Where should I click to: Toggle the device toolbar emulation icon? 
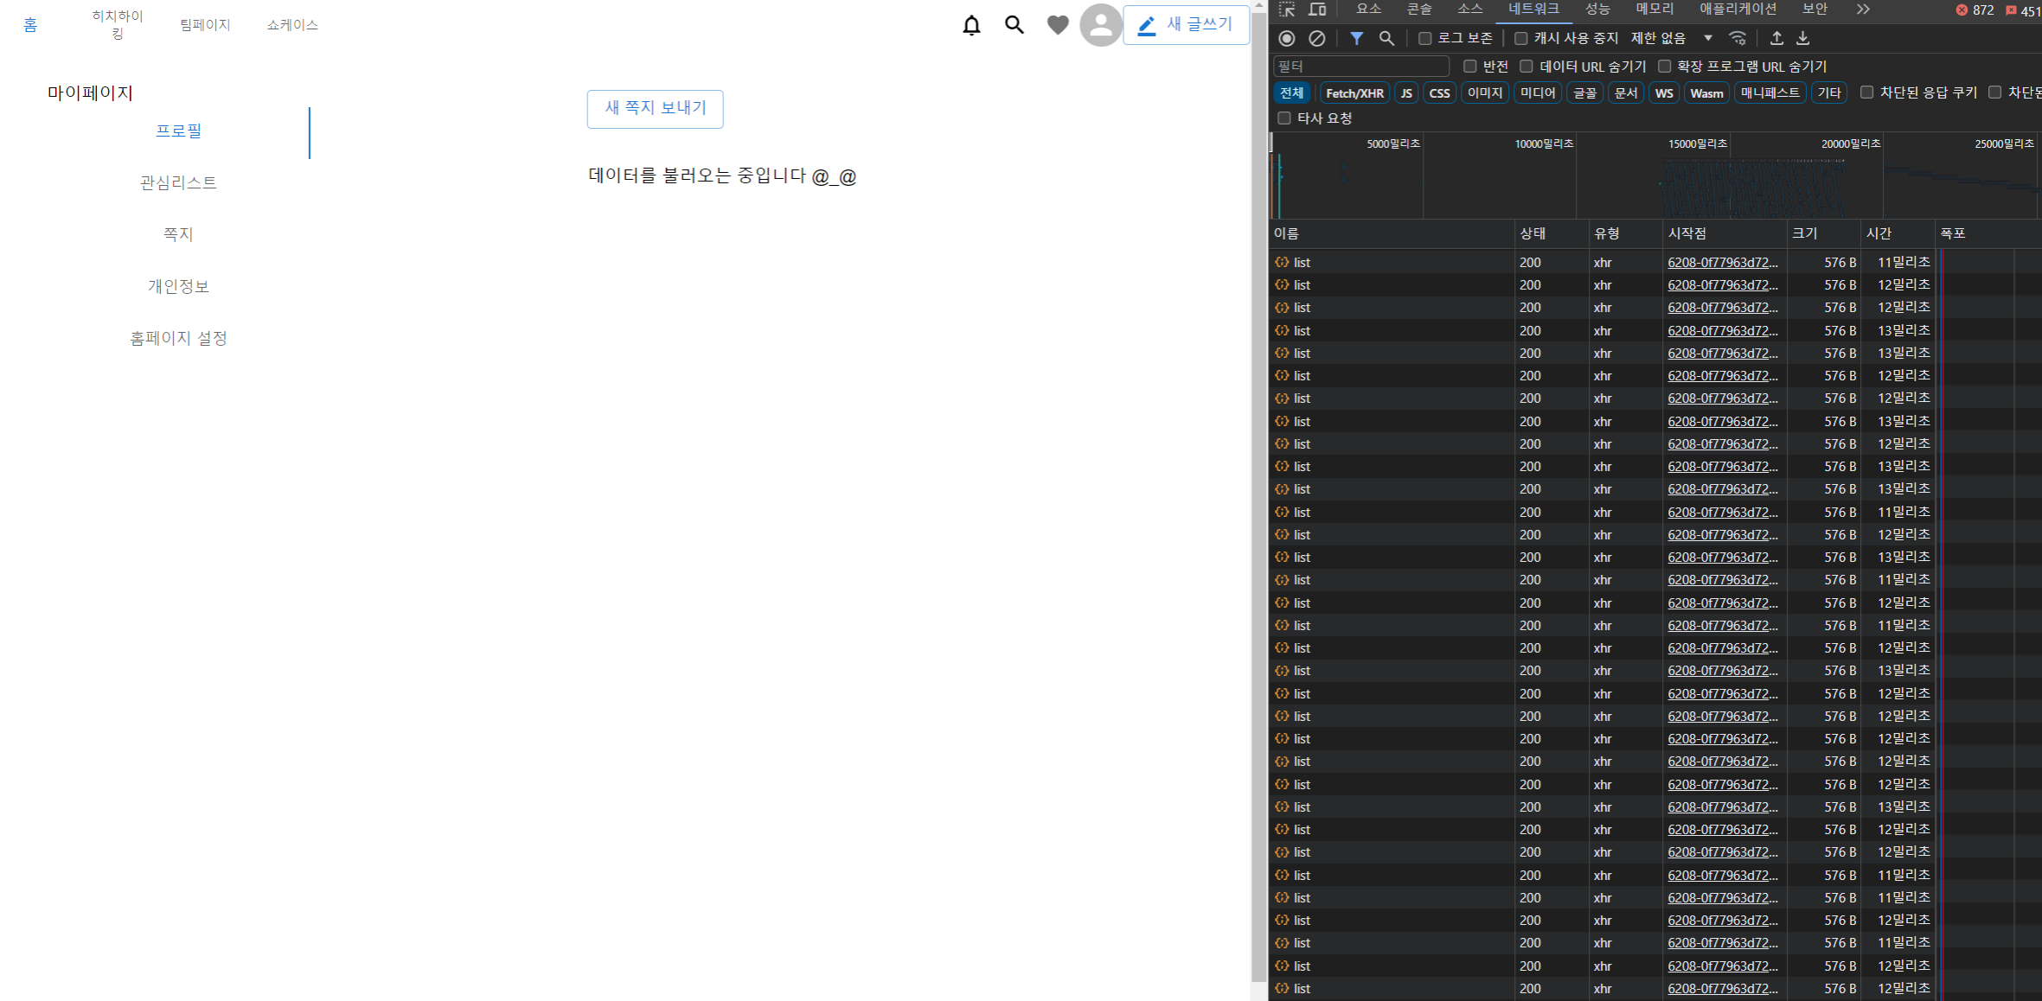tap(1317, 10)
